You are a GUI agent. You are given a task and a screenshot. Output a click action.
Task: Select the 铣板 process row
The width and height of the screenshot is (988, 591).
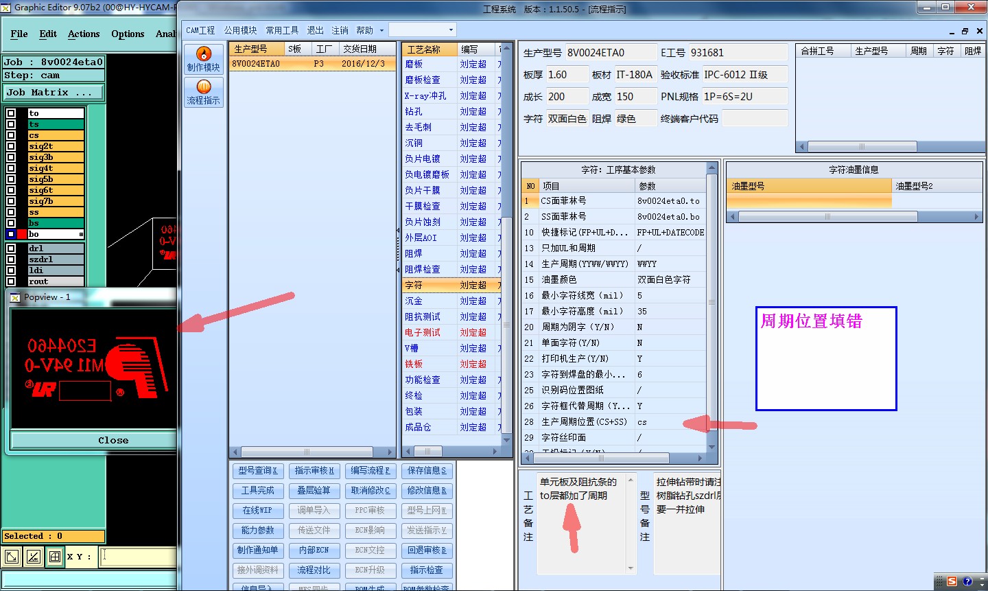coord(453,364)
